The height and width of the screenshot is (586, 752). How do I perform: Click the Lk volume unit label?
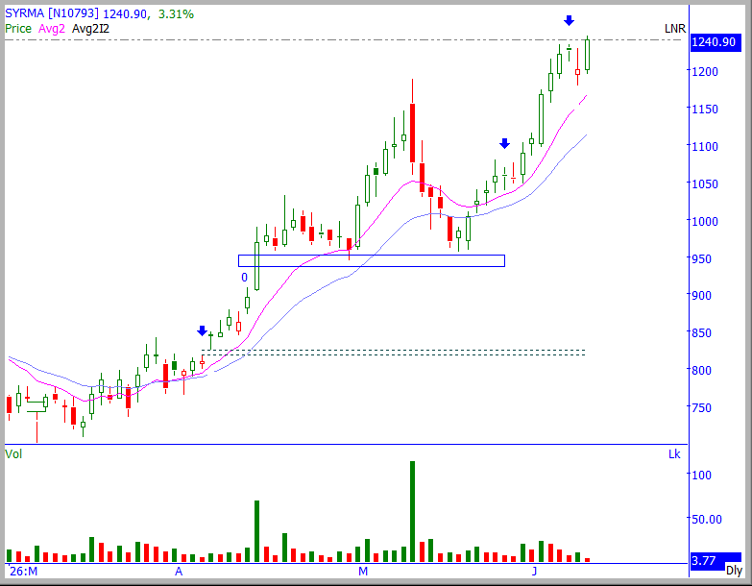tap(674, 453)
